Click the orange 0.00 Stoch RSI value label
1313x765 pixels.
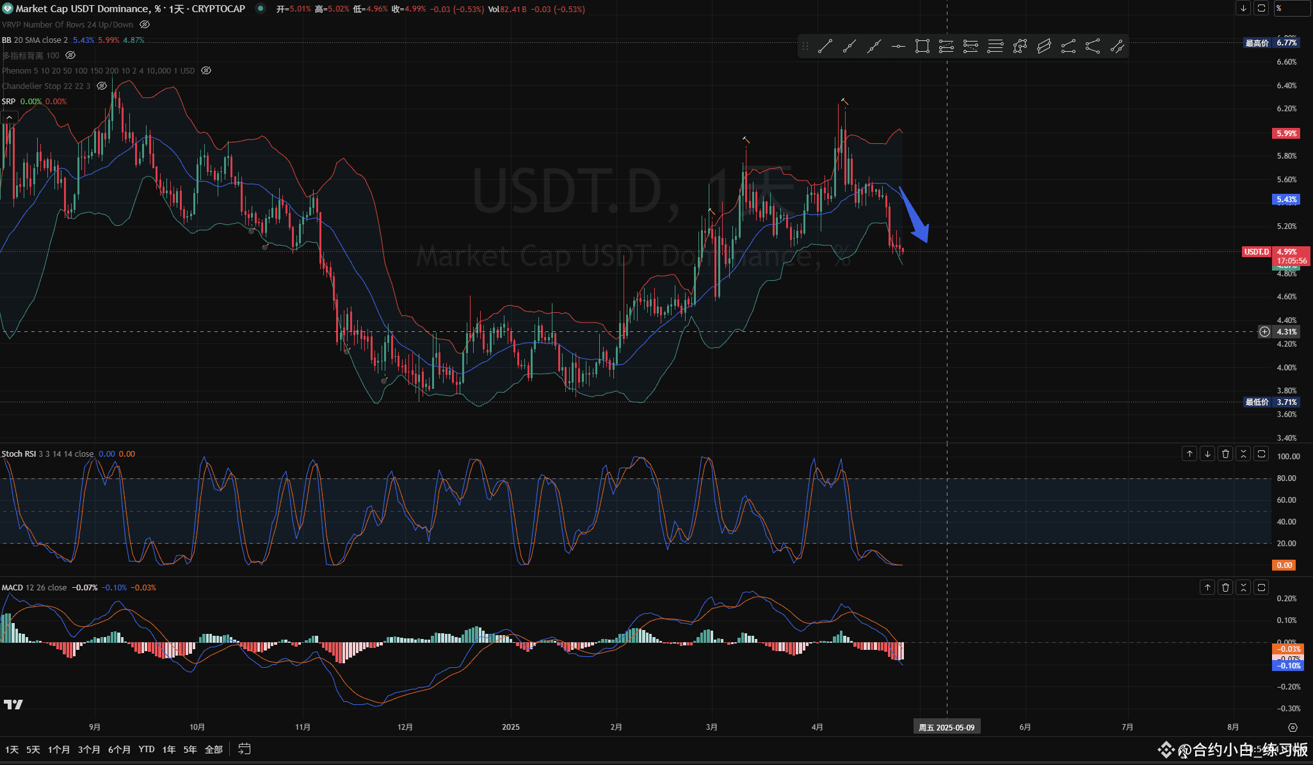click(1284, 565)
